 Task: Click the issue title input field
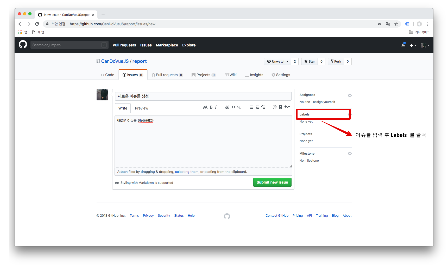click(203, 96)
